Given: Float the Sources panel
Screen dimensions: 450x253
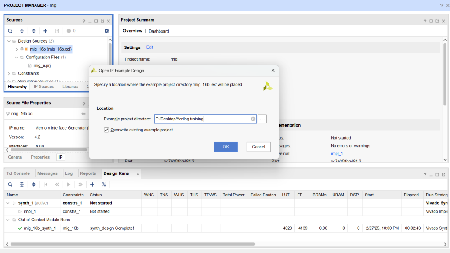Looking at the screenshot, I should (102, 21).
